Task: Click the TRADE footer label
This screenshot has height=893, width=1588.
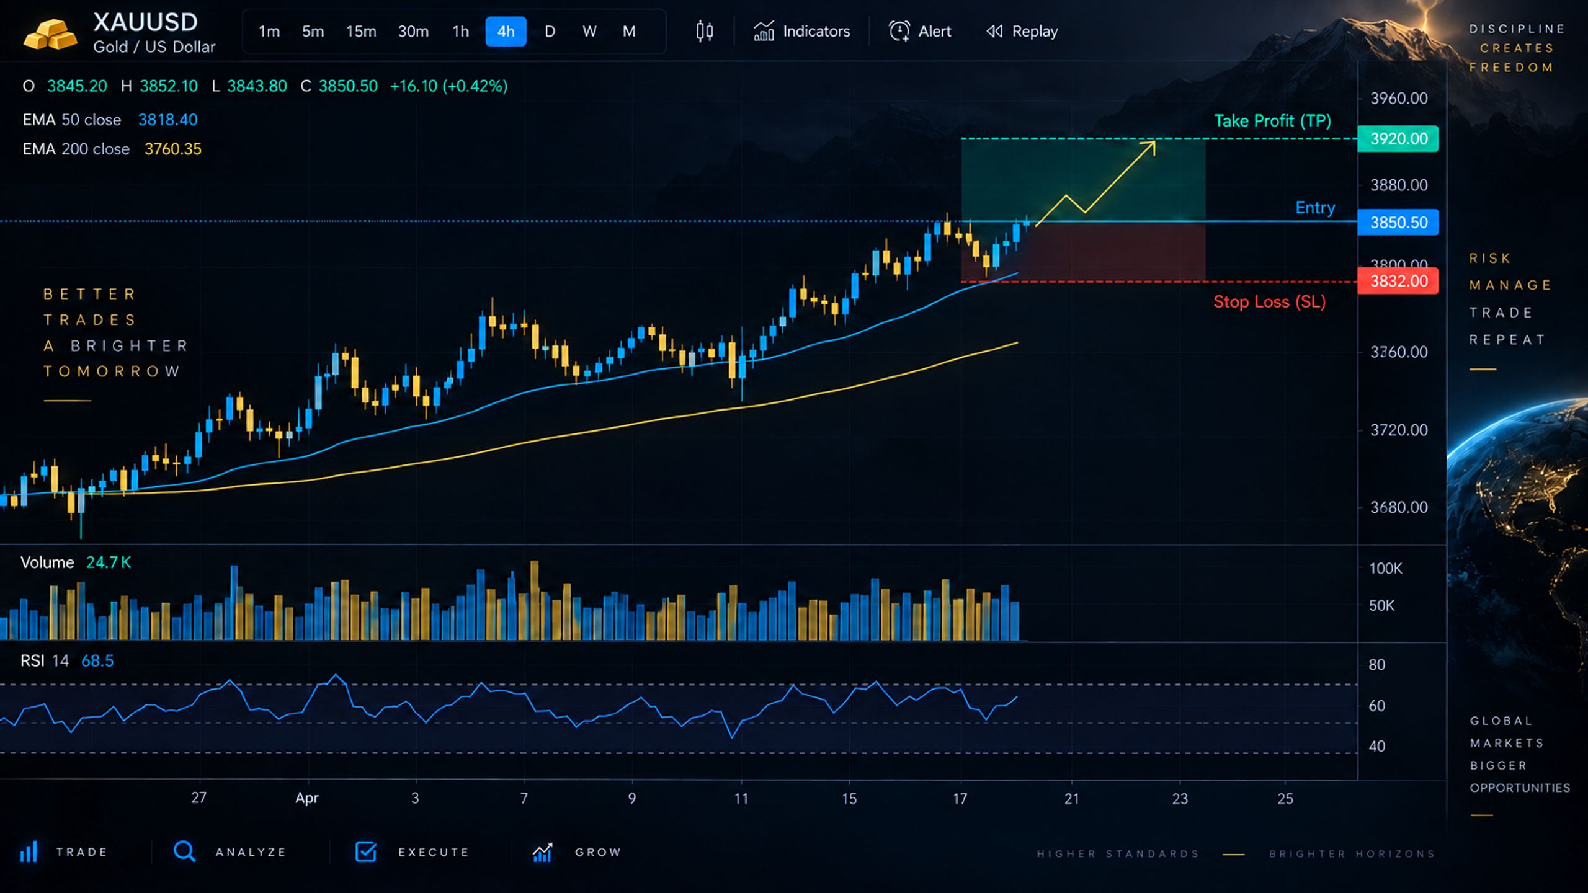Action: [82, 852]
